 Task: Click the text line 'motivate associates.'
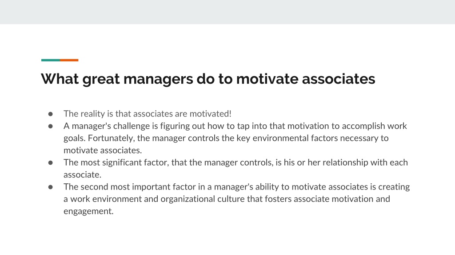pyautogui.click(x=103, y=151)
